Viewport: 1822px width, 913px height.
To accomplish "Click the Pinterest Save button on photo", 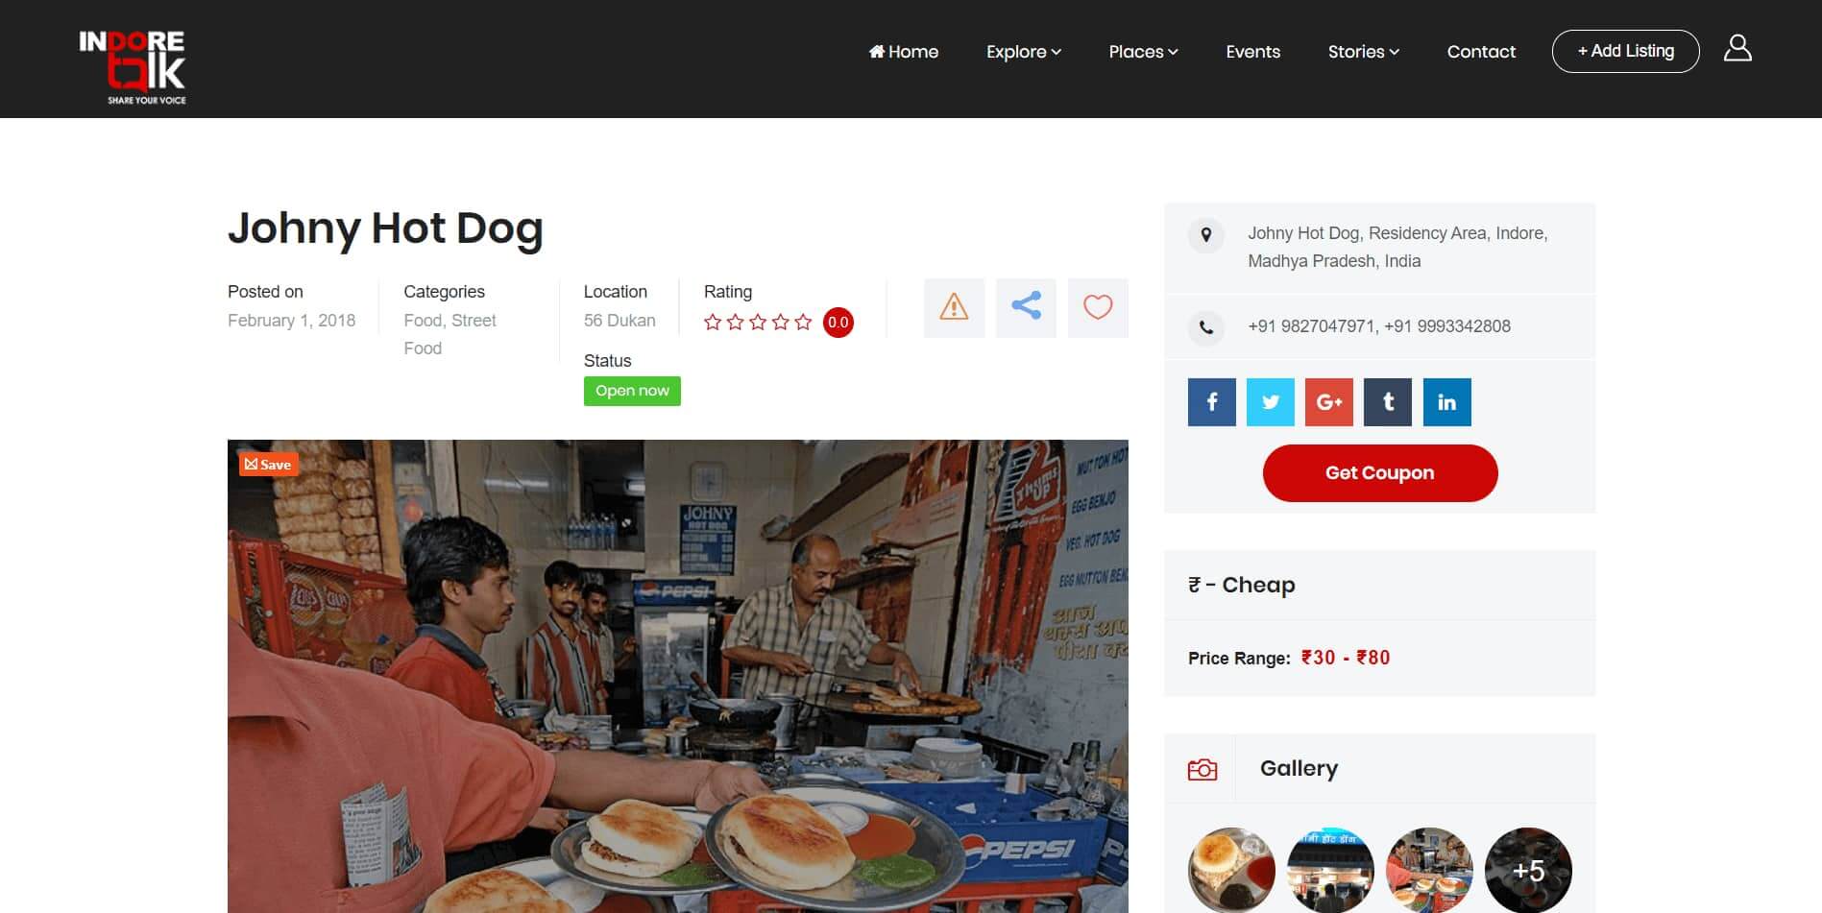I will [x=268, y=465].
